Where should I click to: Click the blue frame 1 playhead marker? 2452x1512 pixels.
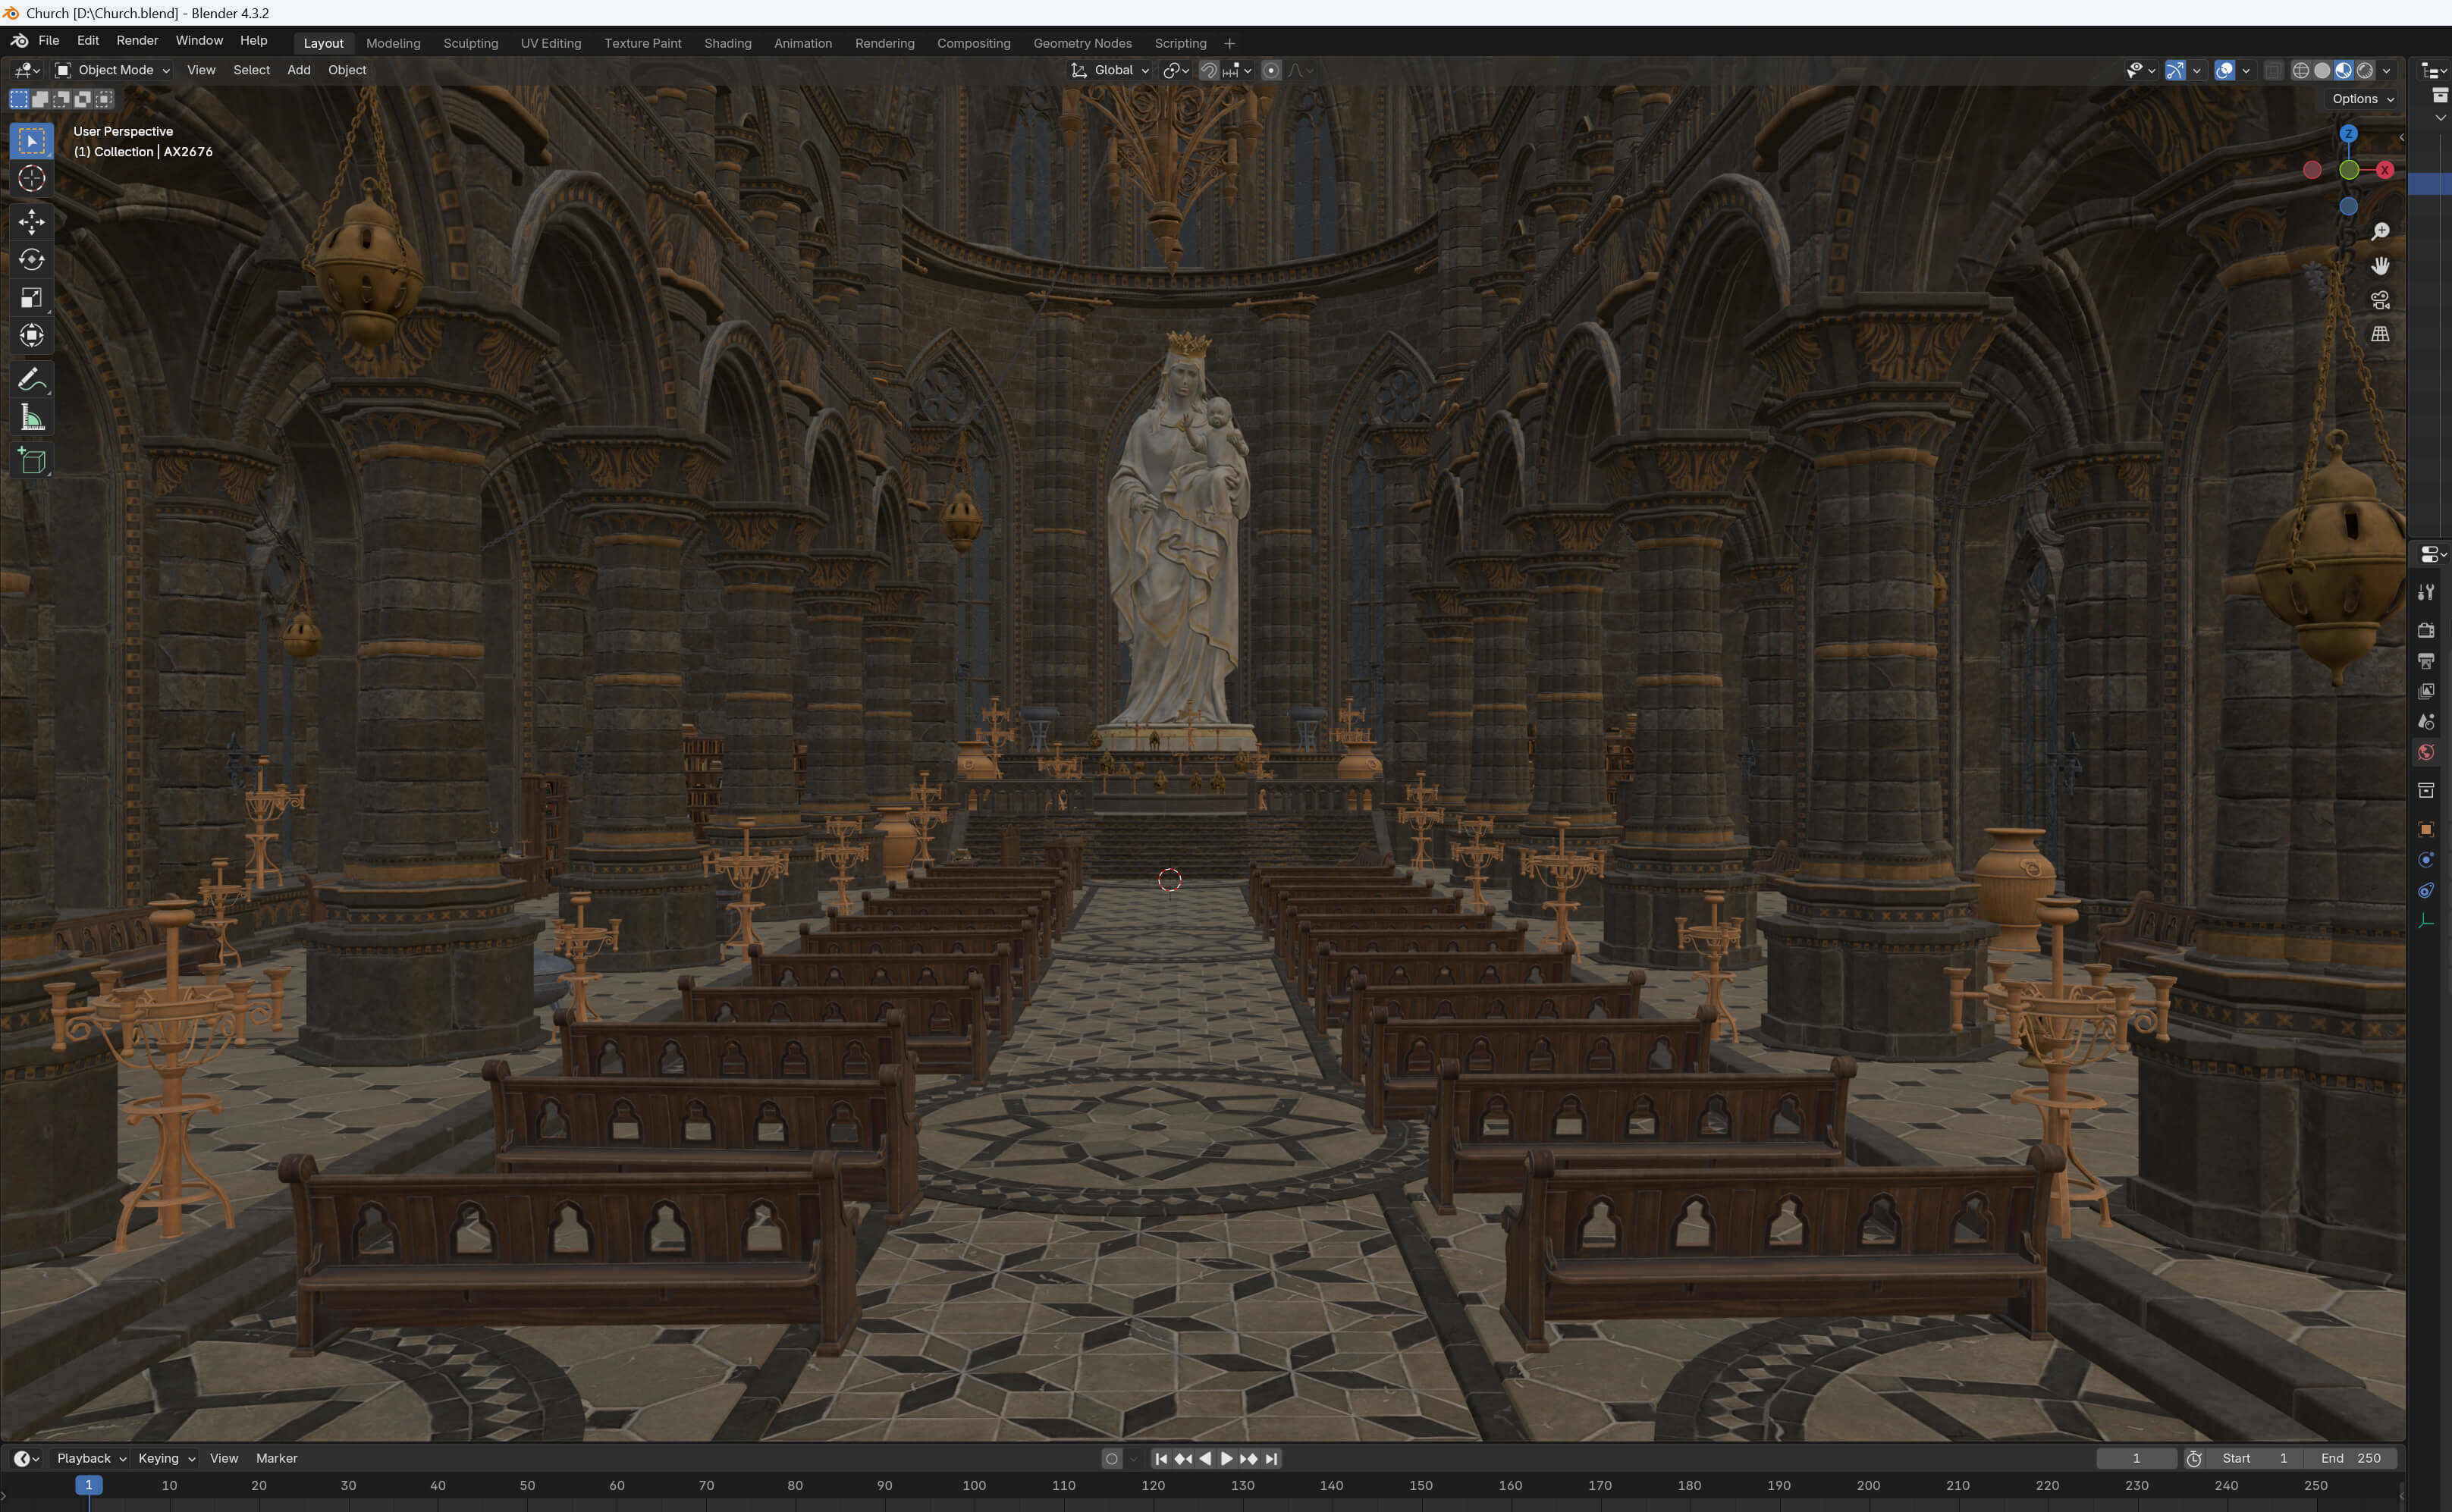click(89, 1486)
